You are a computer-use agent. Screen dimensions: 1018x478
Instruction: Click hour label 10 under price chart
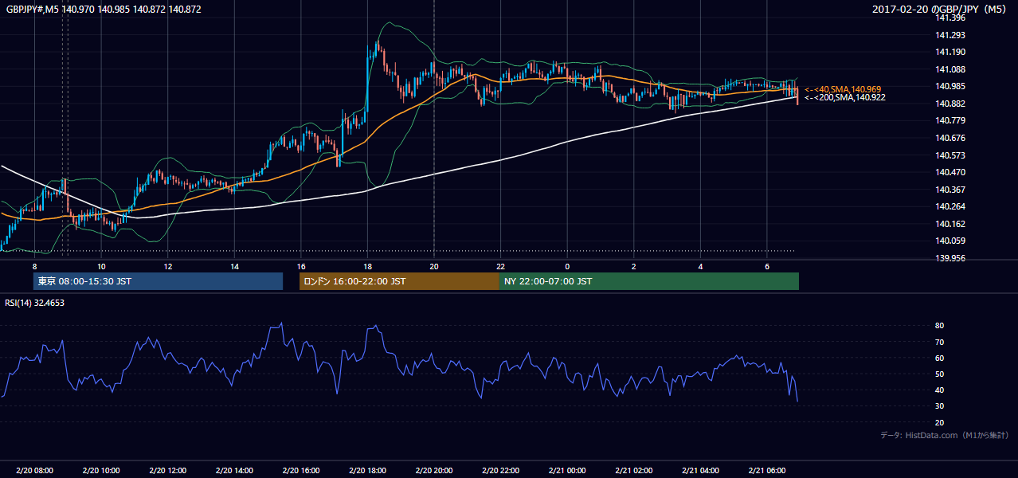[101, 265]
